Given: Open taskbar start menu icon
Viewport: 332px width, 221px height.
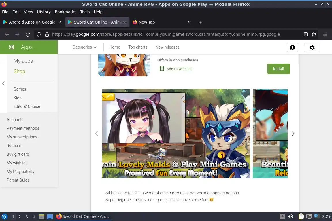Looking at the screenshot, I should click(4, 216).
